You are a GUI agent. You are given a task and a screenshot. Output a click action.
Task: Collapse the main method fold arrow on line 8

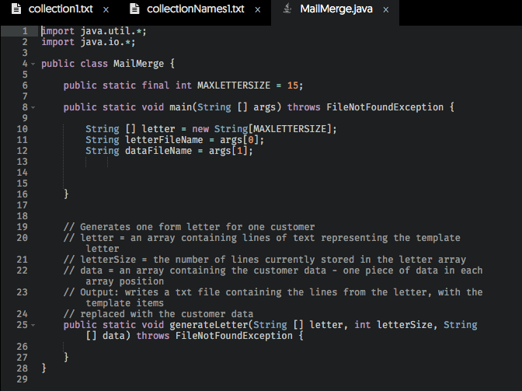[x=33, y=107]
